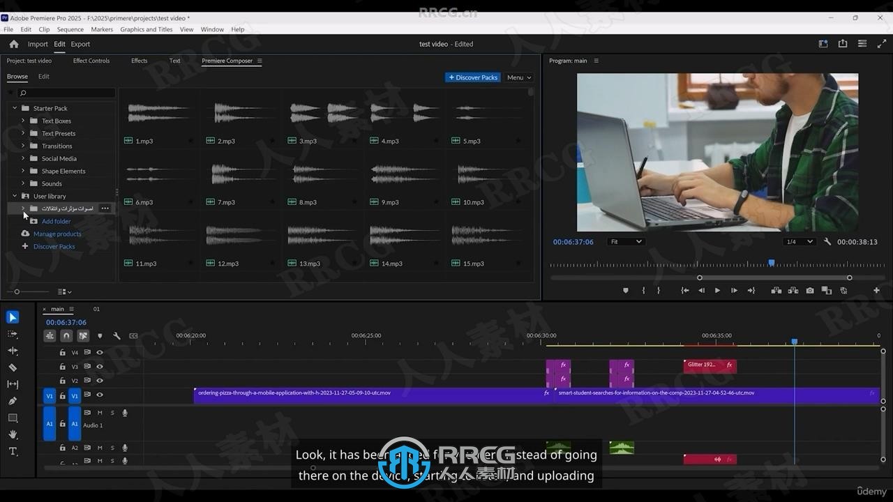Image resolution: width=893 pixels, height=502 pixels.
Task: Select the Ripple Edit tool
Action: pyautogui.click(x=13, y=351)
